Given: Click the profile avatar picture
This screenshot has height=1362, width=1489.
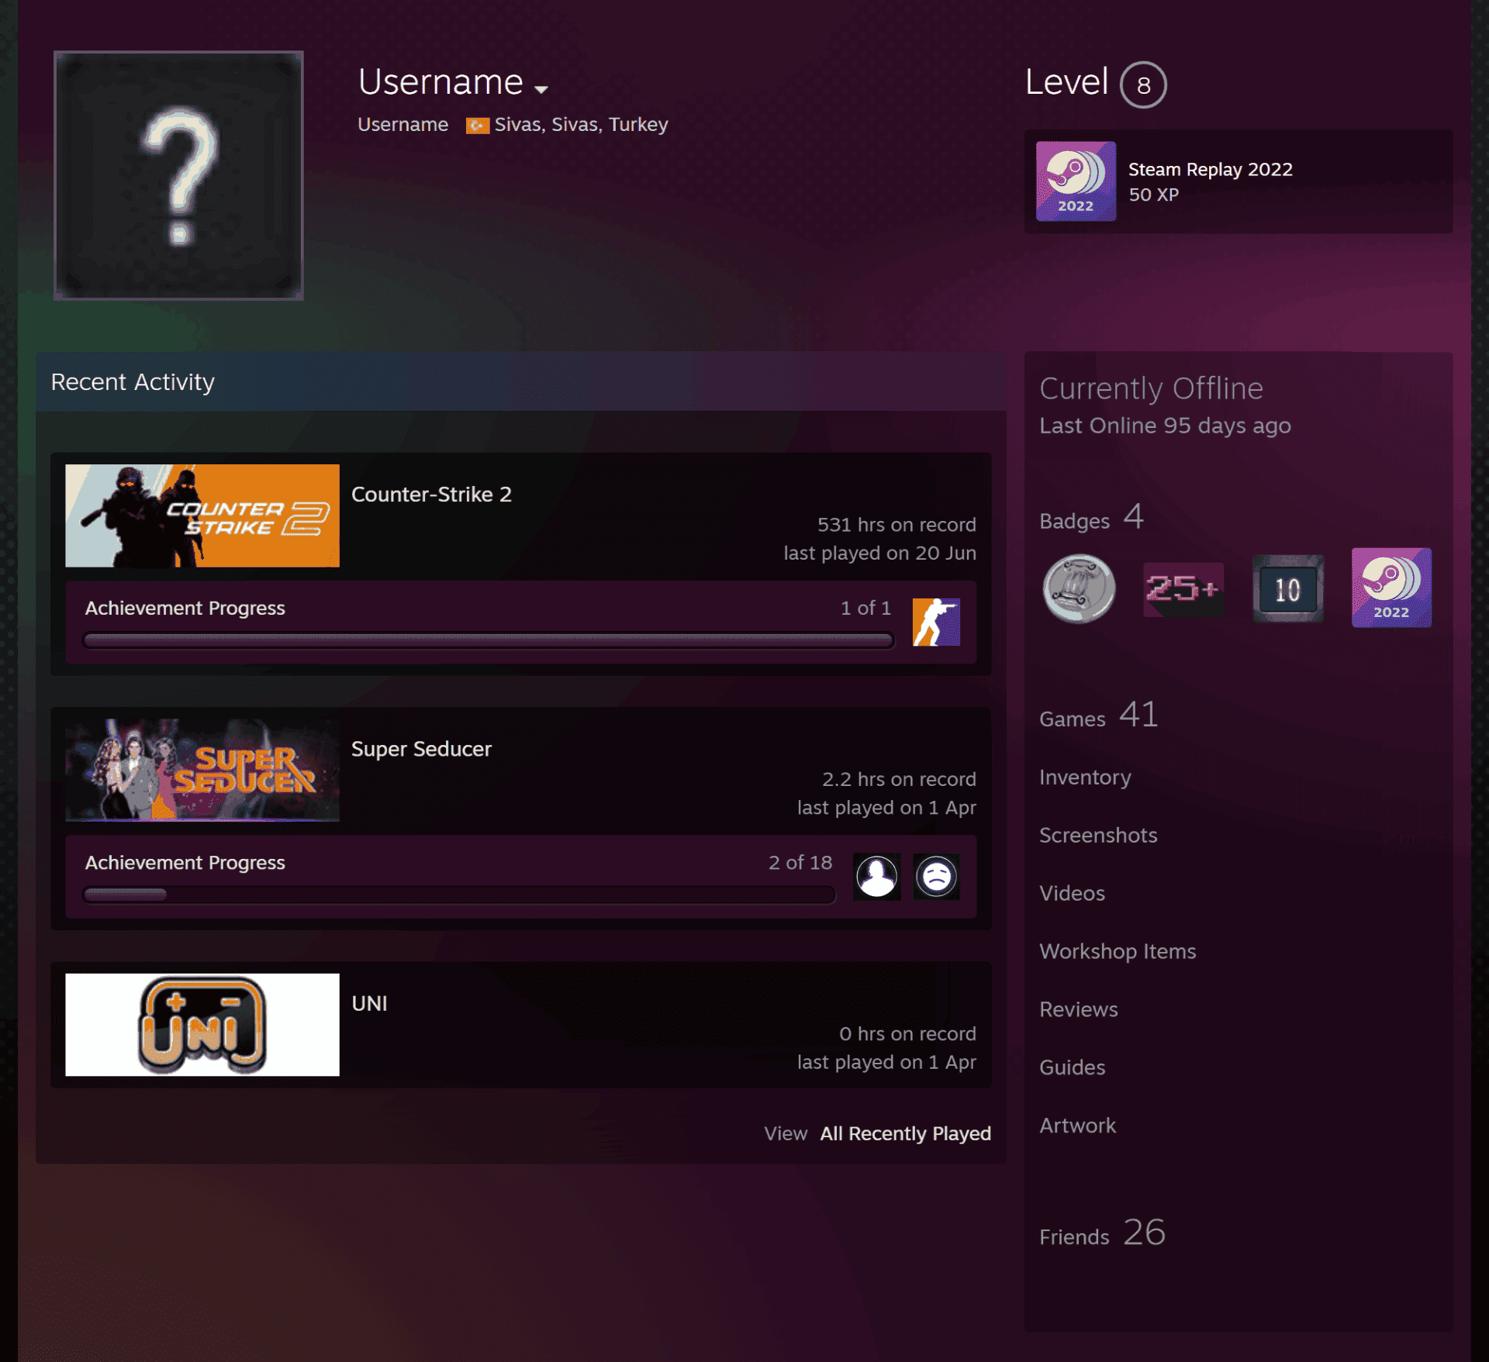Looking at the screenshot, I should (x=178, y=175).
